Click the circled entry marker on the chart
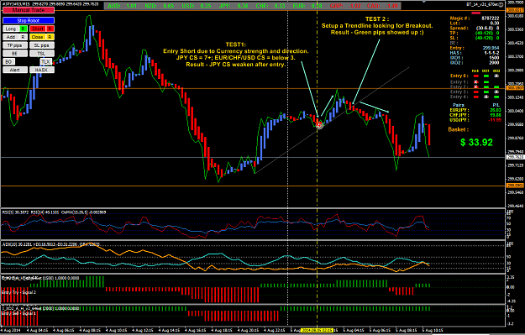This screenshot has width=525, height=335. coord(319,125)
